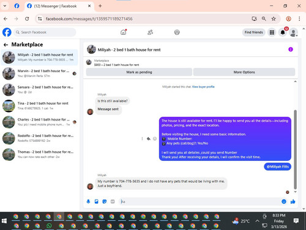Reply to the sent purple message

[x=149, y=139]
